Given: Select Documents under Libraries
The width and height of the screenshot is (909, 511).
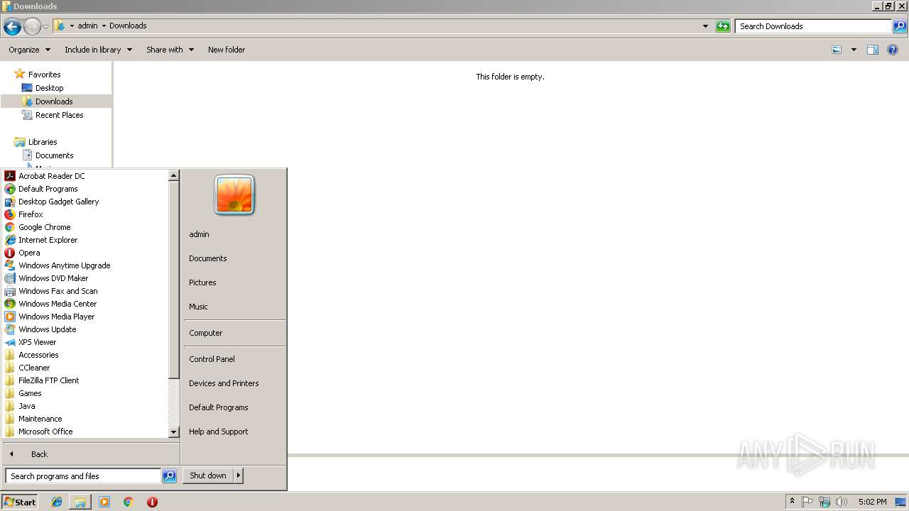Looking at the screenshot, I should coord(54,155).
